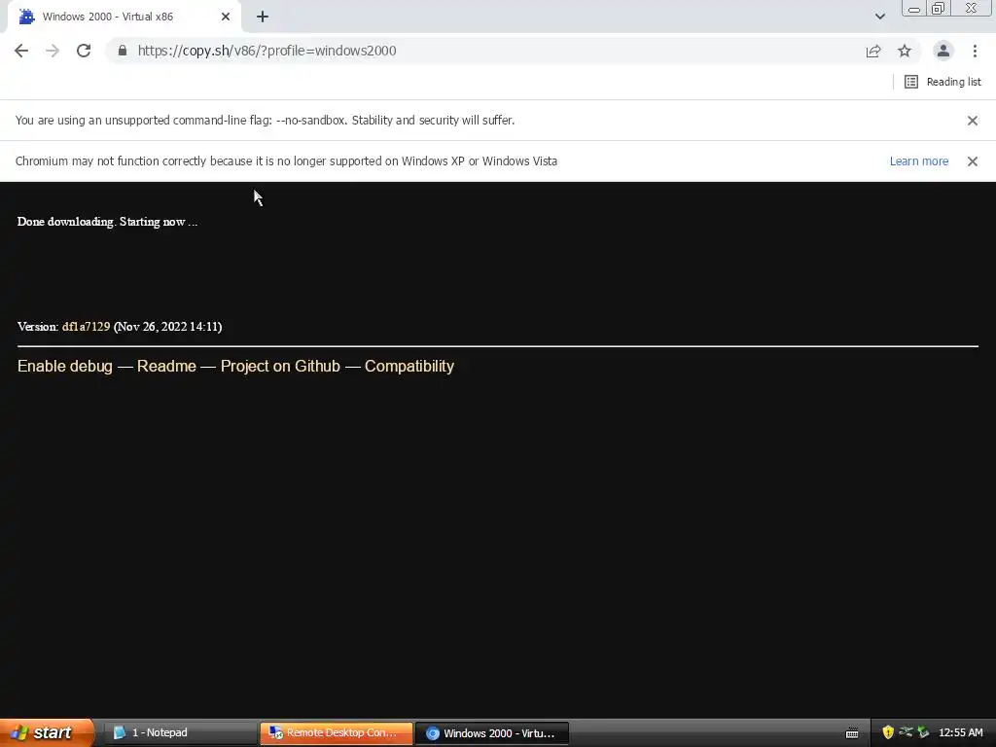The height and width of the screenshot is (747, 996).
Task: Close the Windows 2000 - Virtual x86 tab
Action: 226,17
